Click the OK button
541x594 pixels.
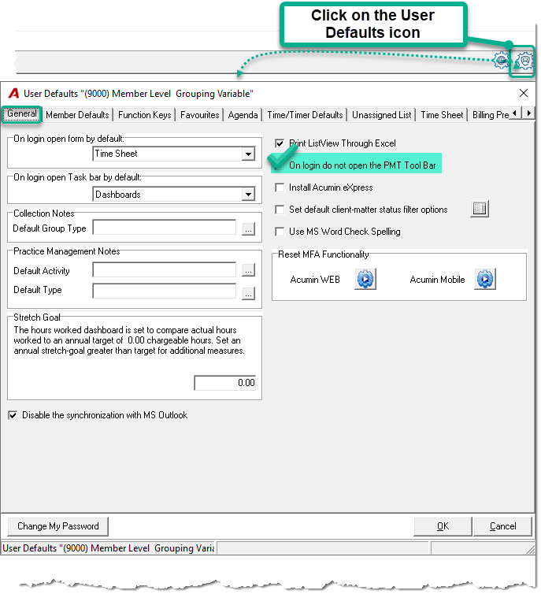click(443, 526)
